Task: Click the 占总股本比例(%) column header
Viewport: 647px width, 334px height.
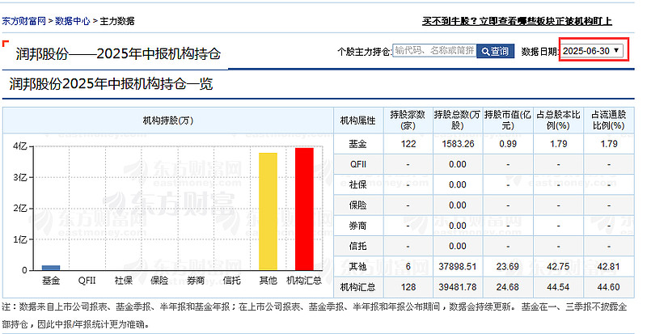Action: pyautogui.click(x=558, y=120)
